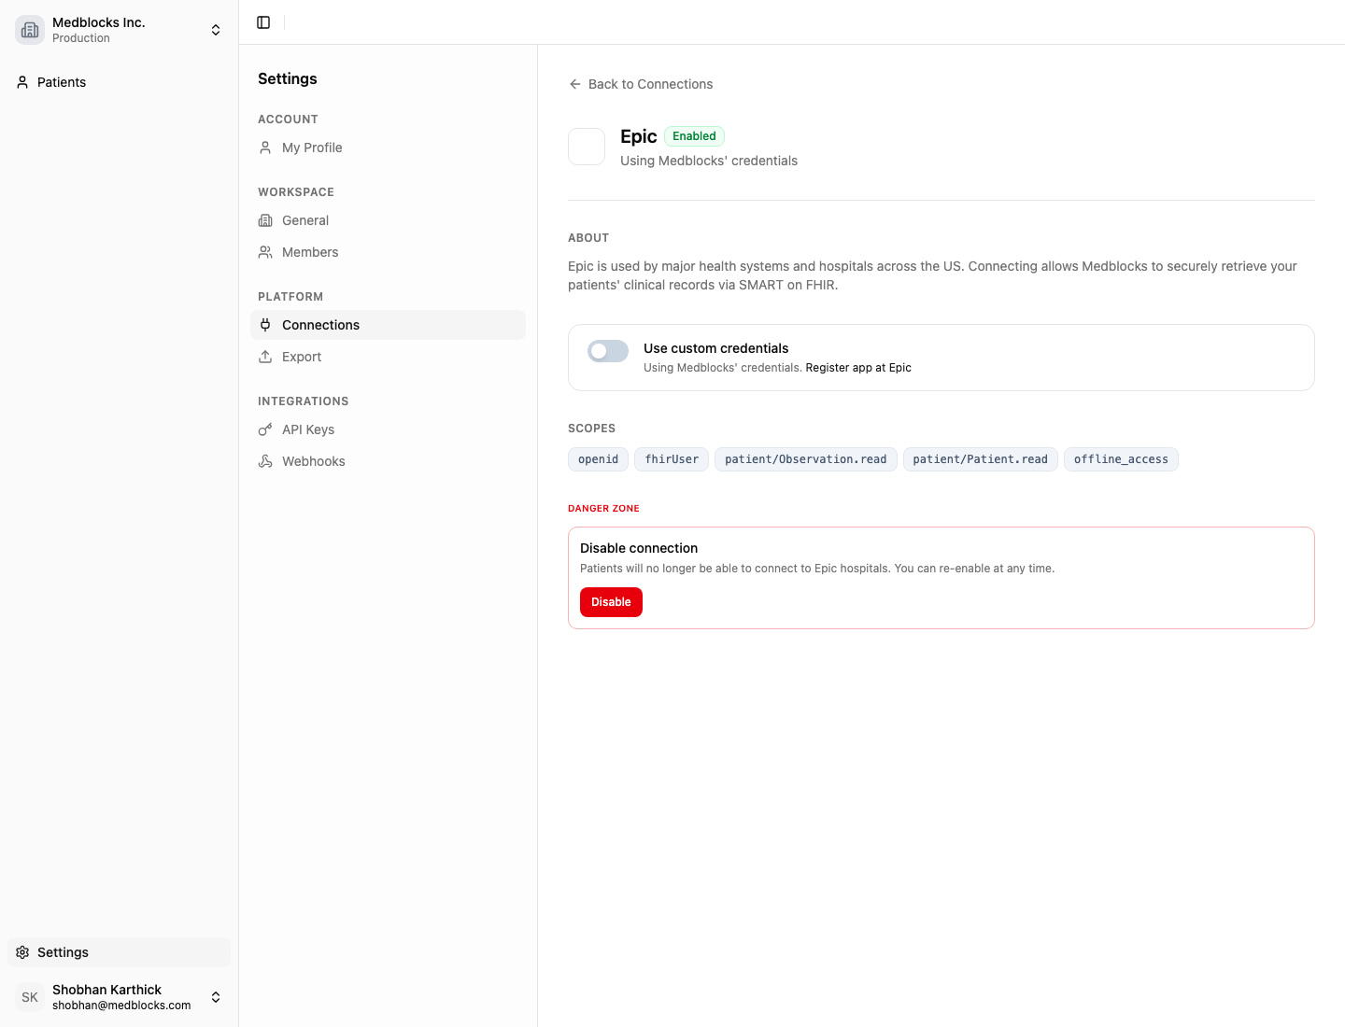Disable the Epic connection

click(611, 602)
